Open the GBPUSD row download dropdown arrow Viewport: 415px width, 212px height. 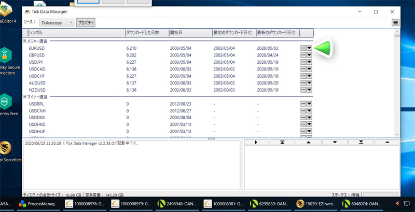(309, 55)
